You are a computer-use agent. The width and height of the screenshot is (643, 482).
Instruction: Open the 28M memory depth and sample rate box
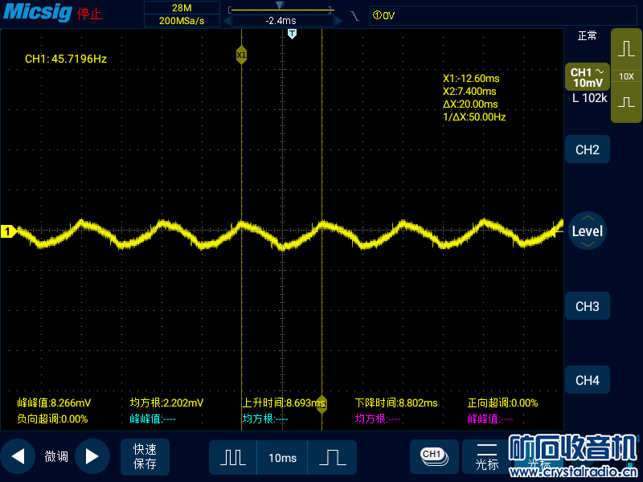[182, 14]
